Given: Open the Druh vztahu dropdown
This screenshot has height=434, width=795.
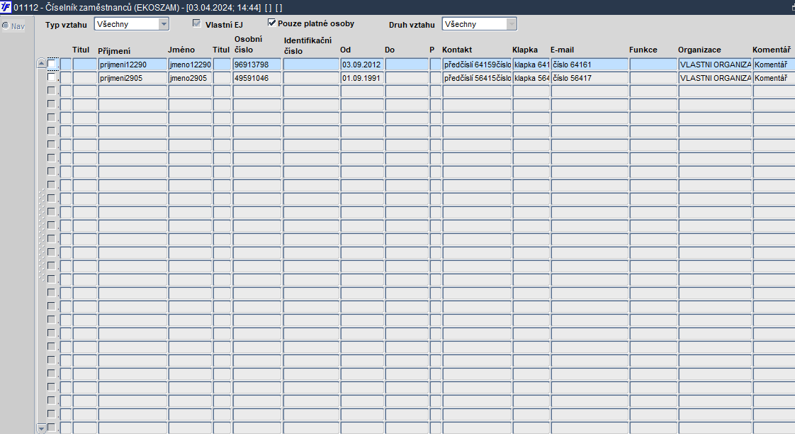Looking at the screenshot, I should click(511, 24).
